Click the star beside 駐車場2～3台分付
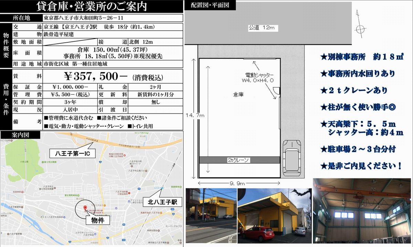Screen dimensions: 413x247 coord(323,150)
